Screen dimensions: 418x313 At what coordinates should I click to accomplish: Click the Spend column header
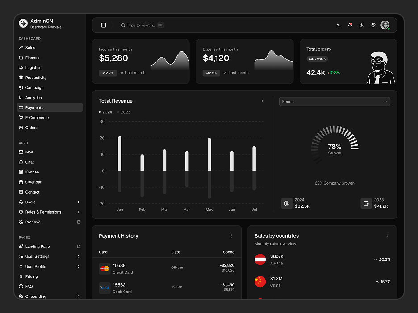229,252
